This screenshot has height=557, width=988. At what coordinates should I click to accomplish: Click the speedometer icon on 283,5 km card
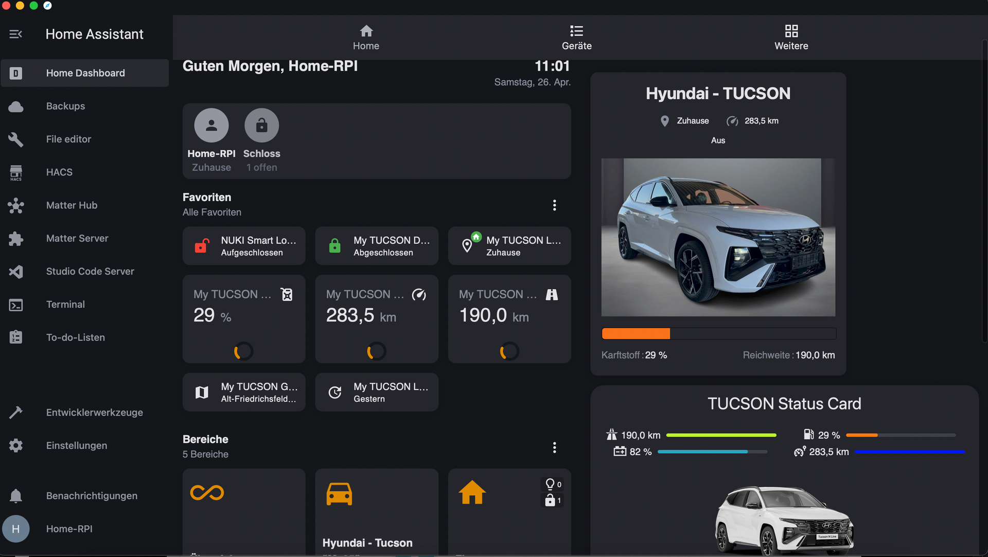point(419,294)
